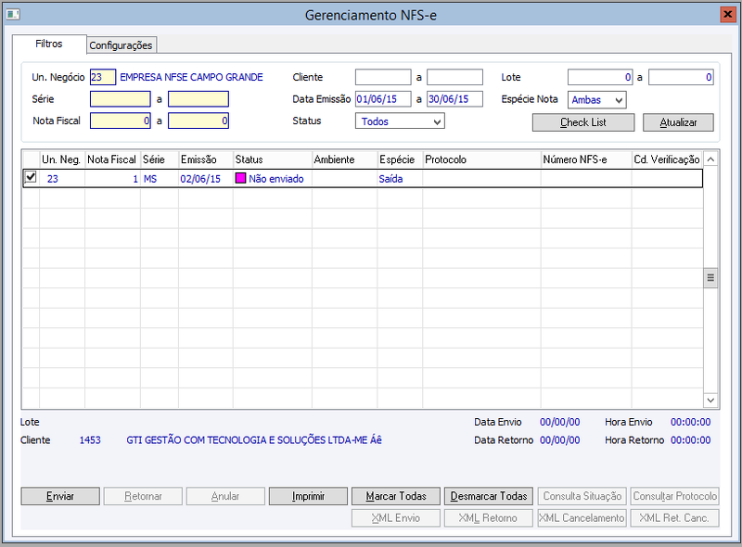Click Marcar Todas to select all rows
742x547 pixels.
pyautogui.click(x=396, y=496)
